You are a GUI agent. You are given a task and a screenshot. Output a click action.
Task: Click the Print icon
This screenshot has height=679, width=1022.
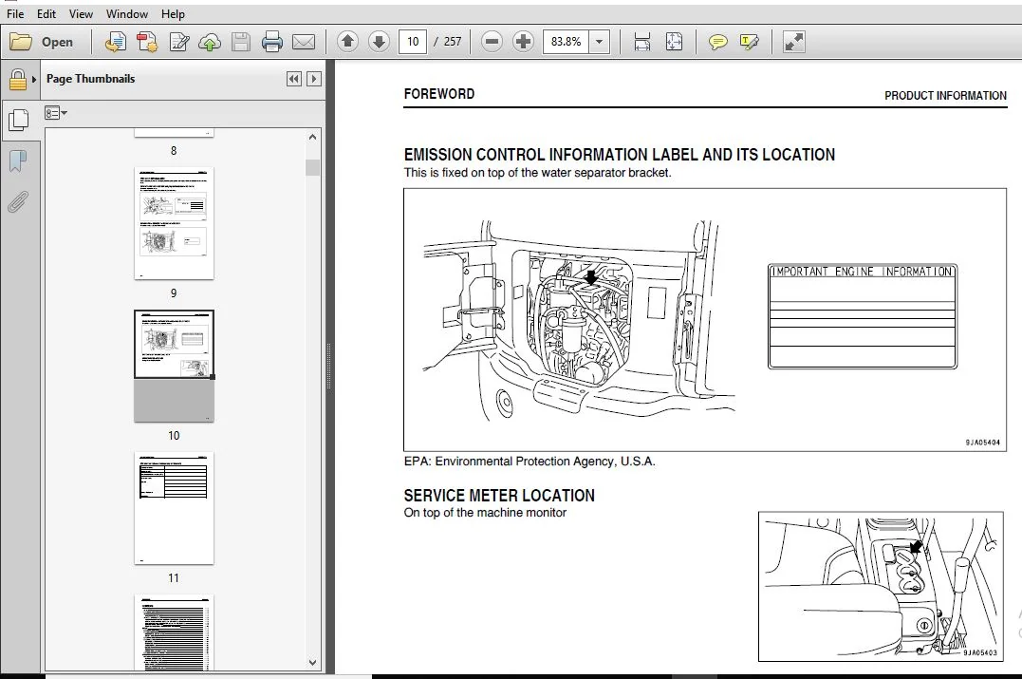tap(271, 42)
